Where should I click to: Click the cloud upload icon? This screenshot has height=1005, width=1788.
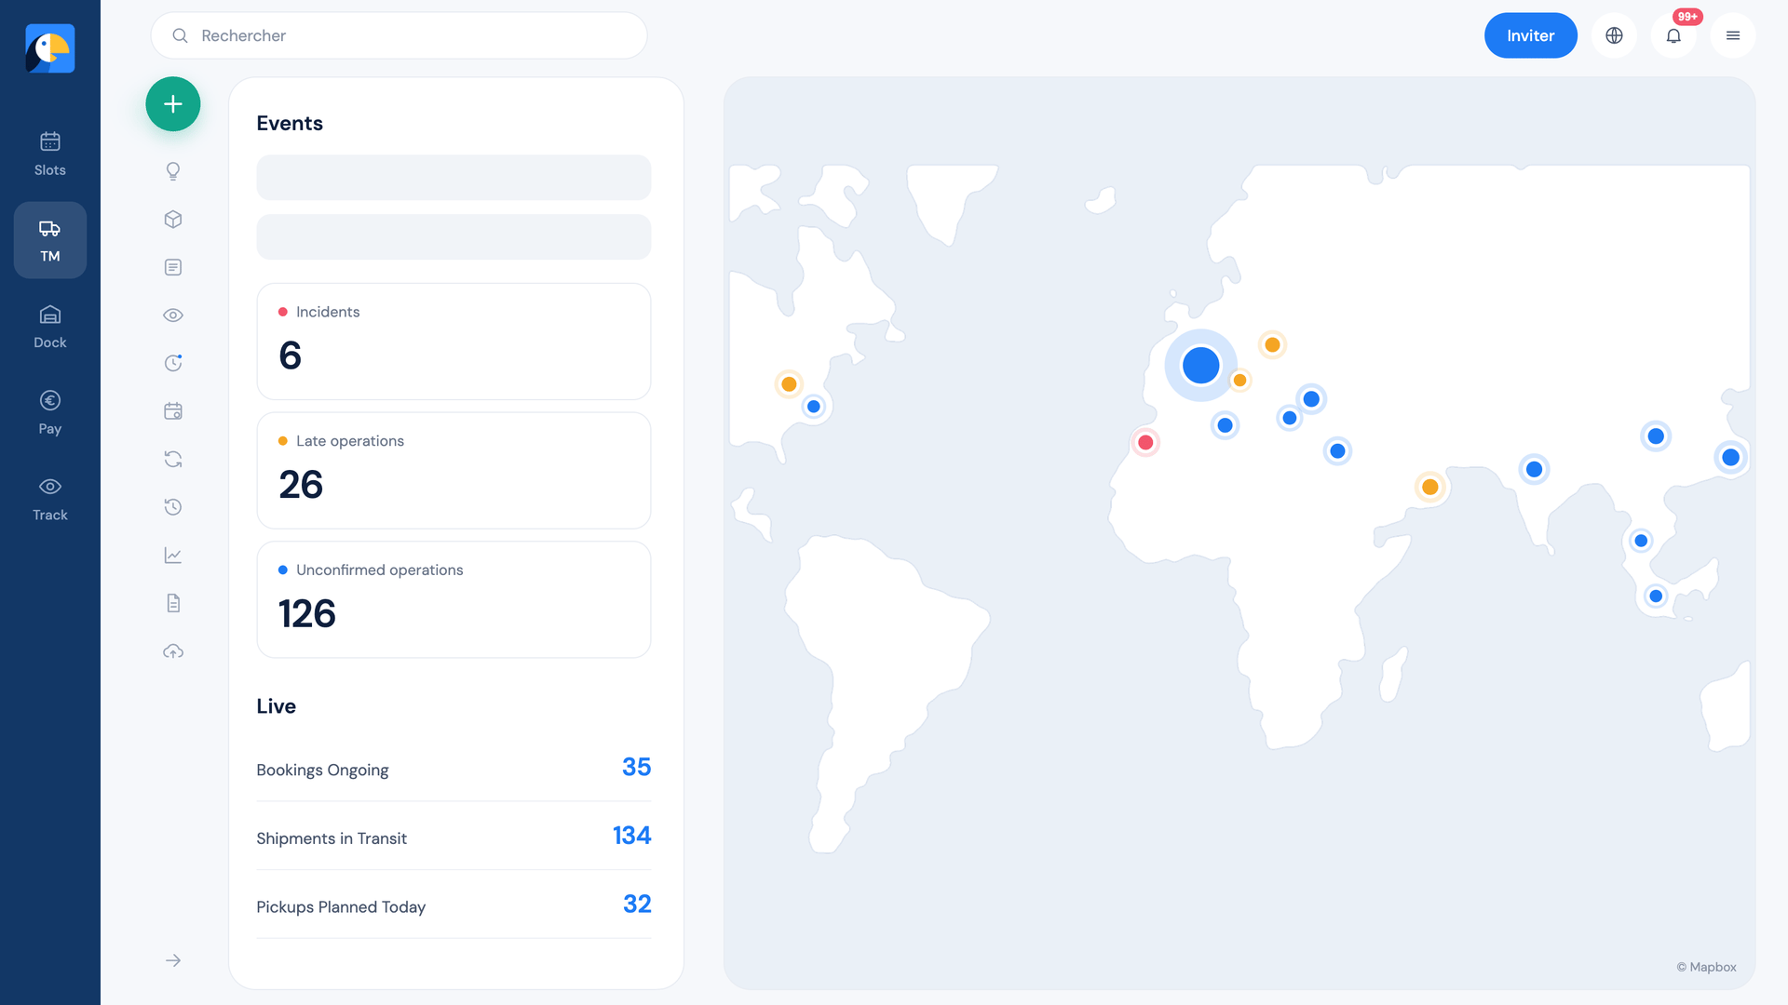(x=173, y=651)
